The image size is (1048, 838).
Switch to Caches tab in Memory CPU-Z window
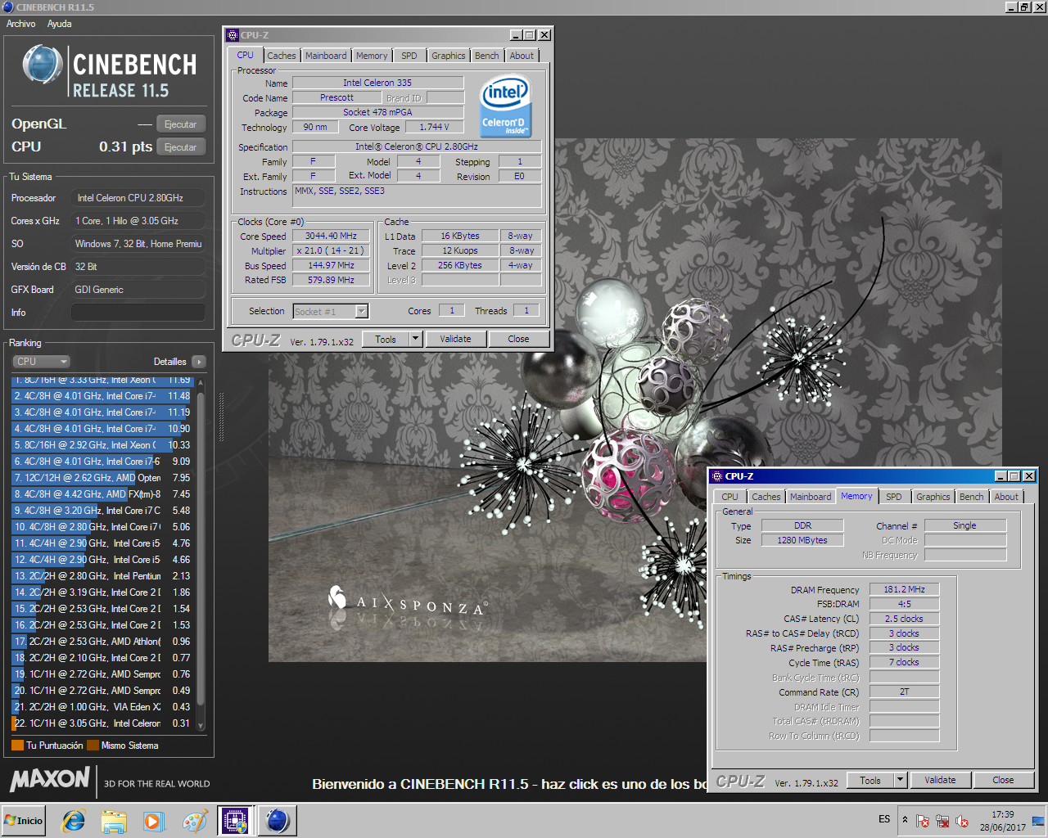(766, 497)
